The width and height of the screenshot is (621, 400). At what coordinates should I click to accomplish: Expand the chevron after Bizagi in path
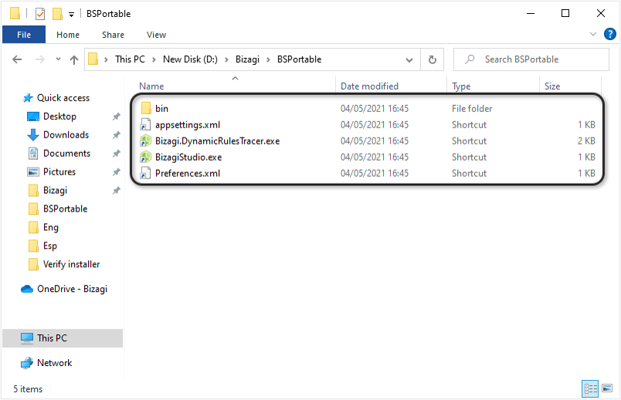[x=268, y=59]
